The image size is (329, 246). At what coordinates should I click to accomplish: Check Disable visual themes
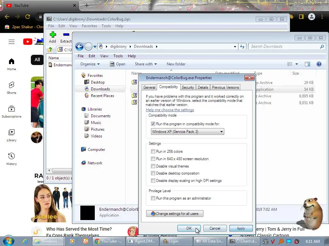click(x=153, y=166)
